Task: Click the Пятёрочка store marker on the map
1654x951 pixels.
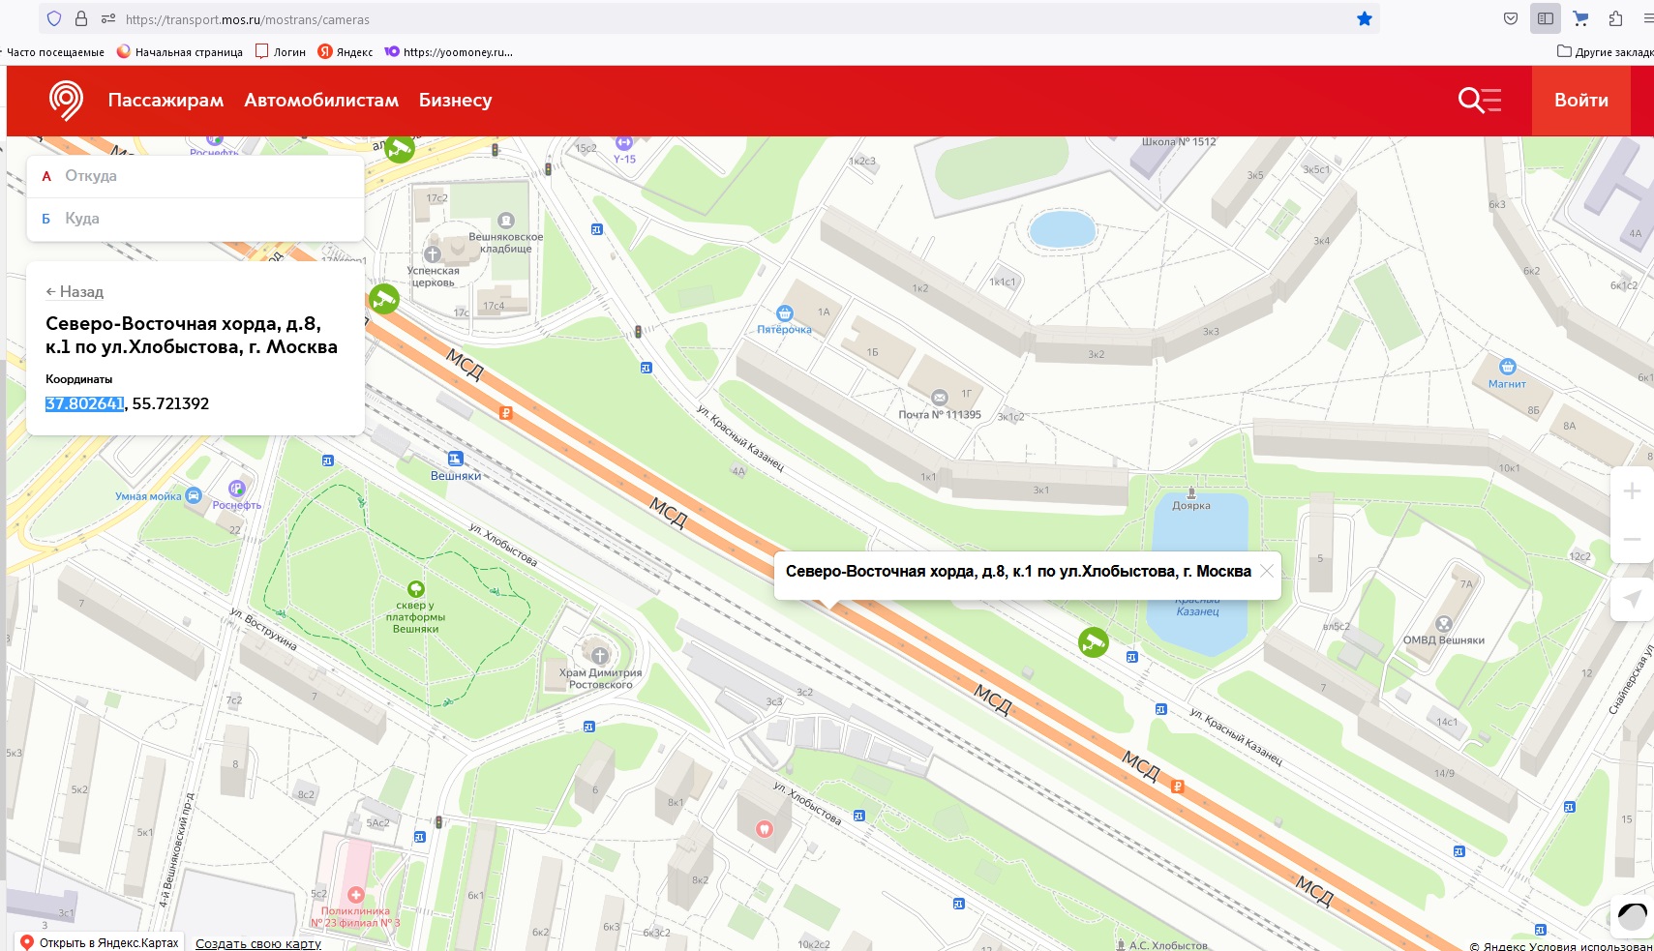Action: (x=785, y=313)
